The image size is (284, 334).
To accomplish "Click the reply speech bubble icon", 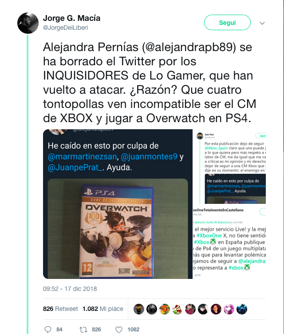I will click(x=47, y=329).
